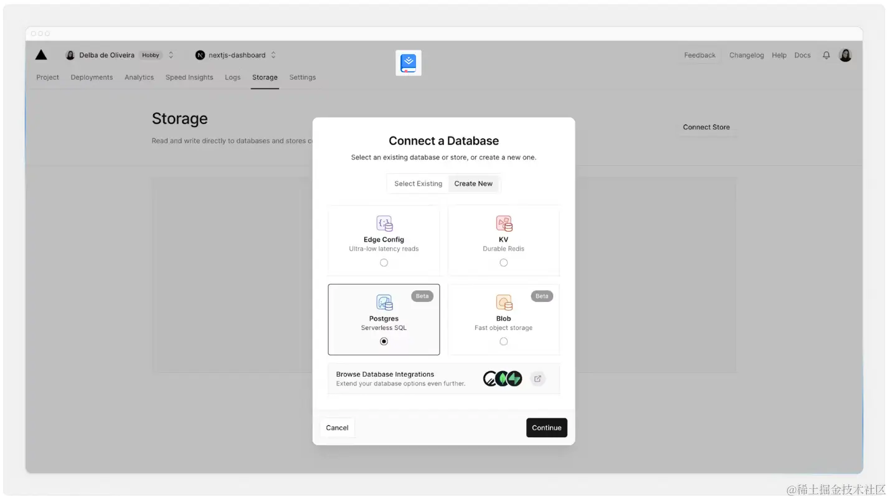The width and height of the screenshot is (890, 500).
Task: Open the user avatar in the header
Action: [x=845, y=55]
